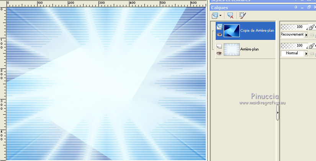Click the Arrière-plan layer thumbnail
The height and width of the screenshot is (161, 316).
pos(232,49)
